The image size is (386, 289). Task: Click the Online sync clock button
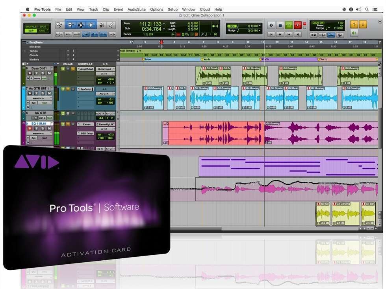[271, 25]
